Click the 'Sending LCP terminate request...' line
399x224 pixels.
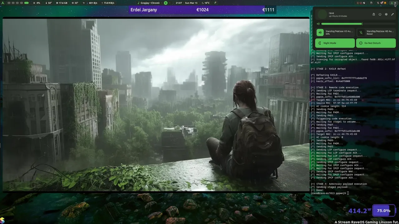click(336, 91)
